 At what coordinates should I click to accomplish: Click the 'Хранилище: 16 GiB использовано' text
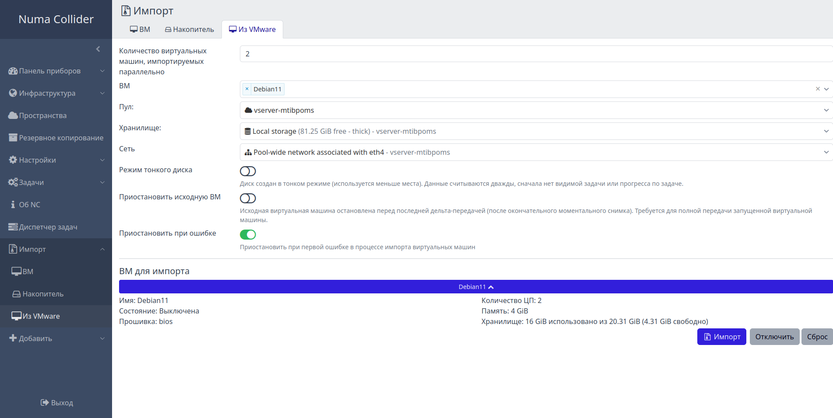point(594,321)
